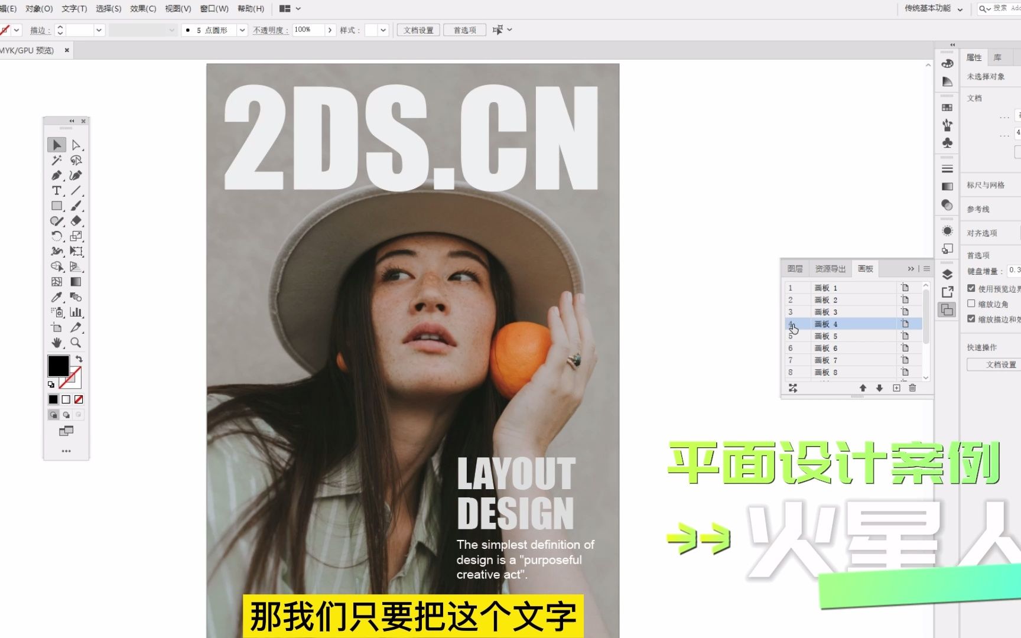
Task: Open the 传统基本功能 workspace dropdown
Action: [x=934, y=9]
